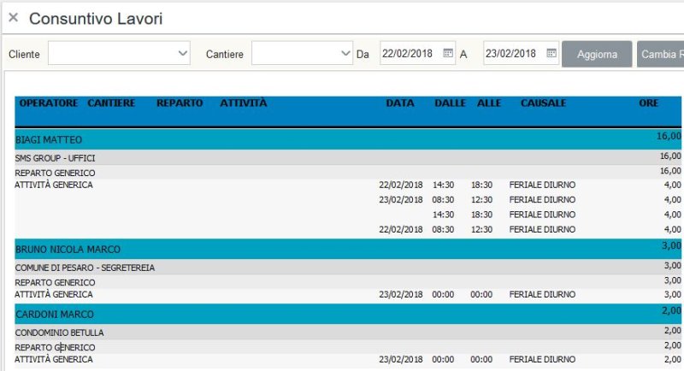Click the CANTIERE column header
684x371 pixels.
(111, 103)
